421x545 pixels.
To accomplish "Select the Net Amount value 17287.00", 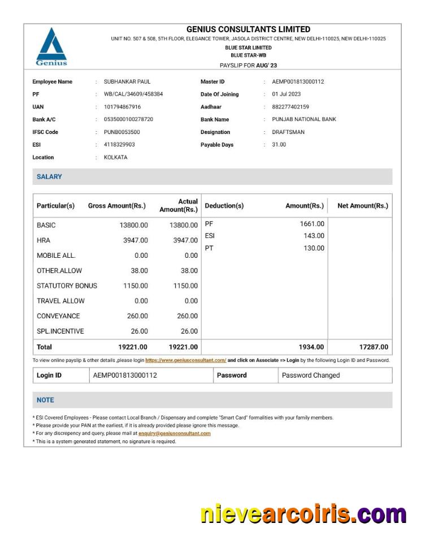I will click(374, 347).
